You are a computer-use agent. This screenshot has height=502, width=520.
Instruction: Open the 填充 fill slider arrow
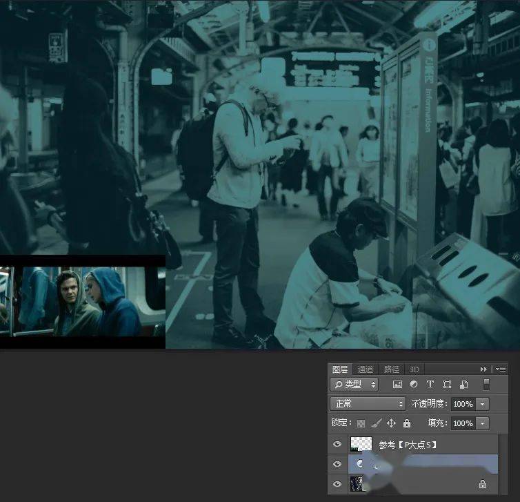[483, 423]
